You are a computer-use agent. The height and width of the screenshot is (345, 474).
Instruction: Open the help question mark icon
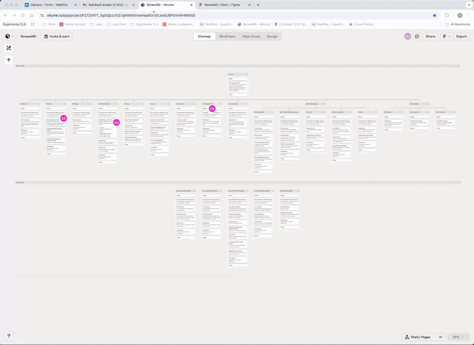(x=9, y=336)
